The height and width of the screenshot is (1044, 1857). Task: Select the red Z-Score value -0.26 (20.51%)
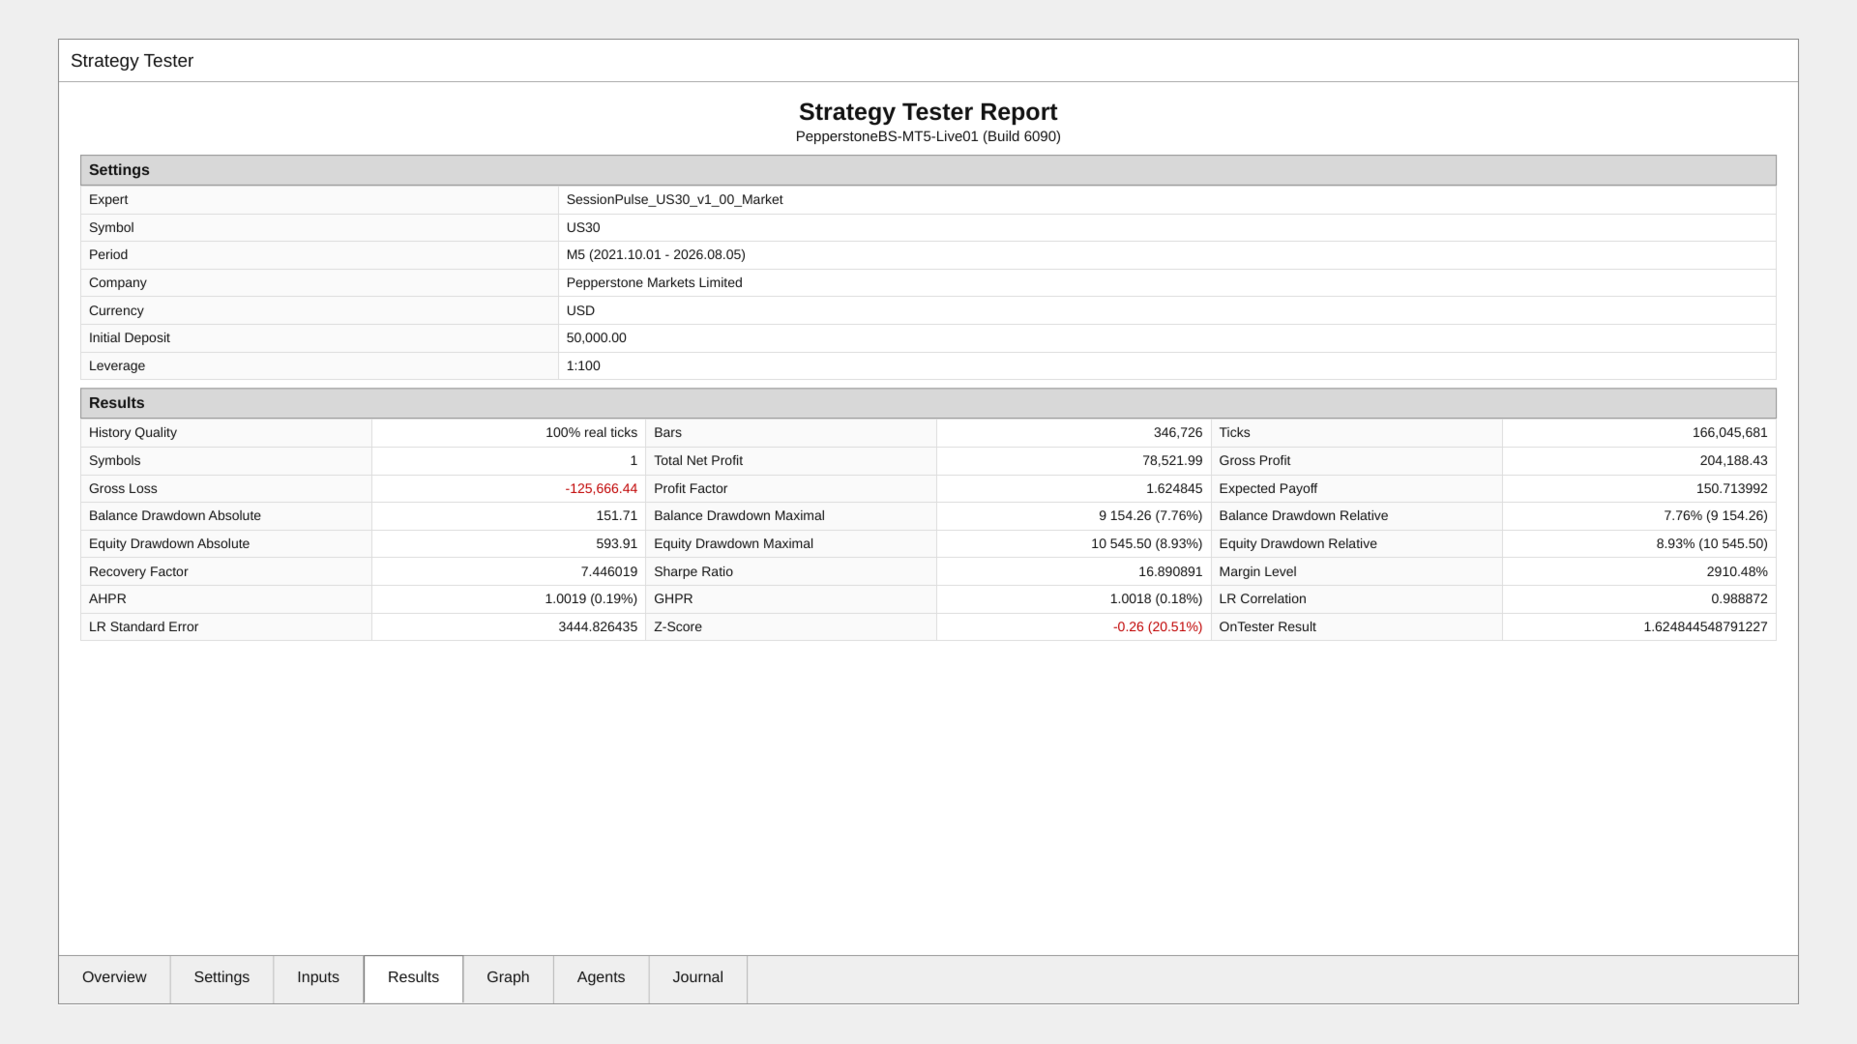pos(1158,627)
